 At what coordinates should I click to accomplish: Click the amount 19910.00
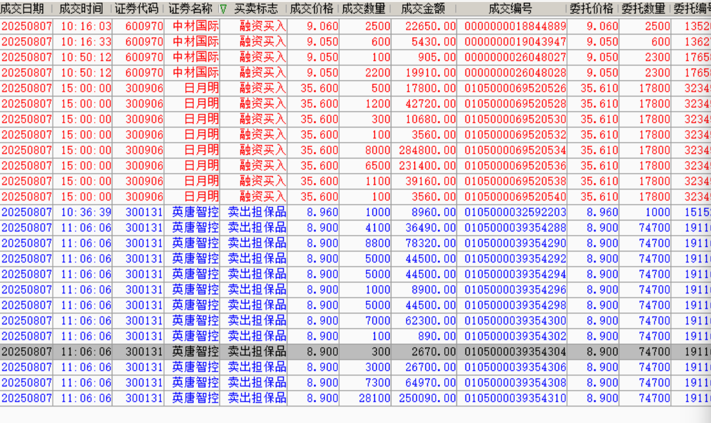coord(430,72)
